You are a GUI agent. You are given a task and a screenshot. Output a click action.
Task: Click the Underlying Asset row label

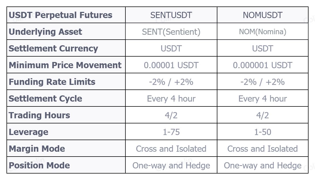coord(45,32)
